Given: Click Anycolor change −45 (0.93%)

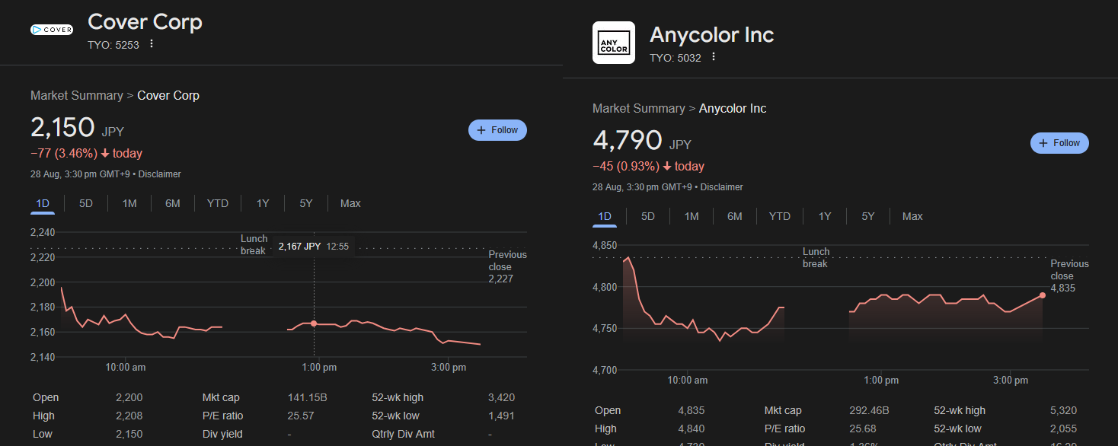Looking at the screenshot, I should [626, 166].
